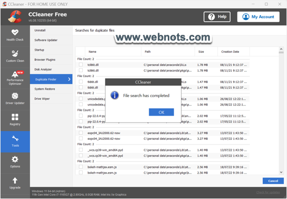Click the results list scrollbar thumb

tap(281, 53)
